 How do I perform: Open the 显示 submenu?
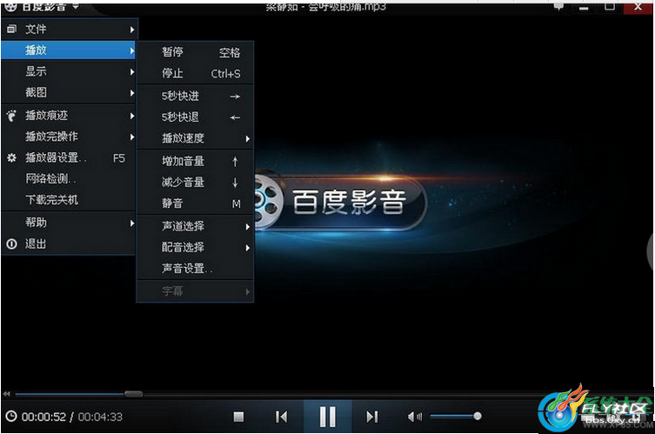(70, 71)
